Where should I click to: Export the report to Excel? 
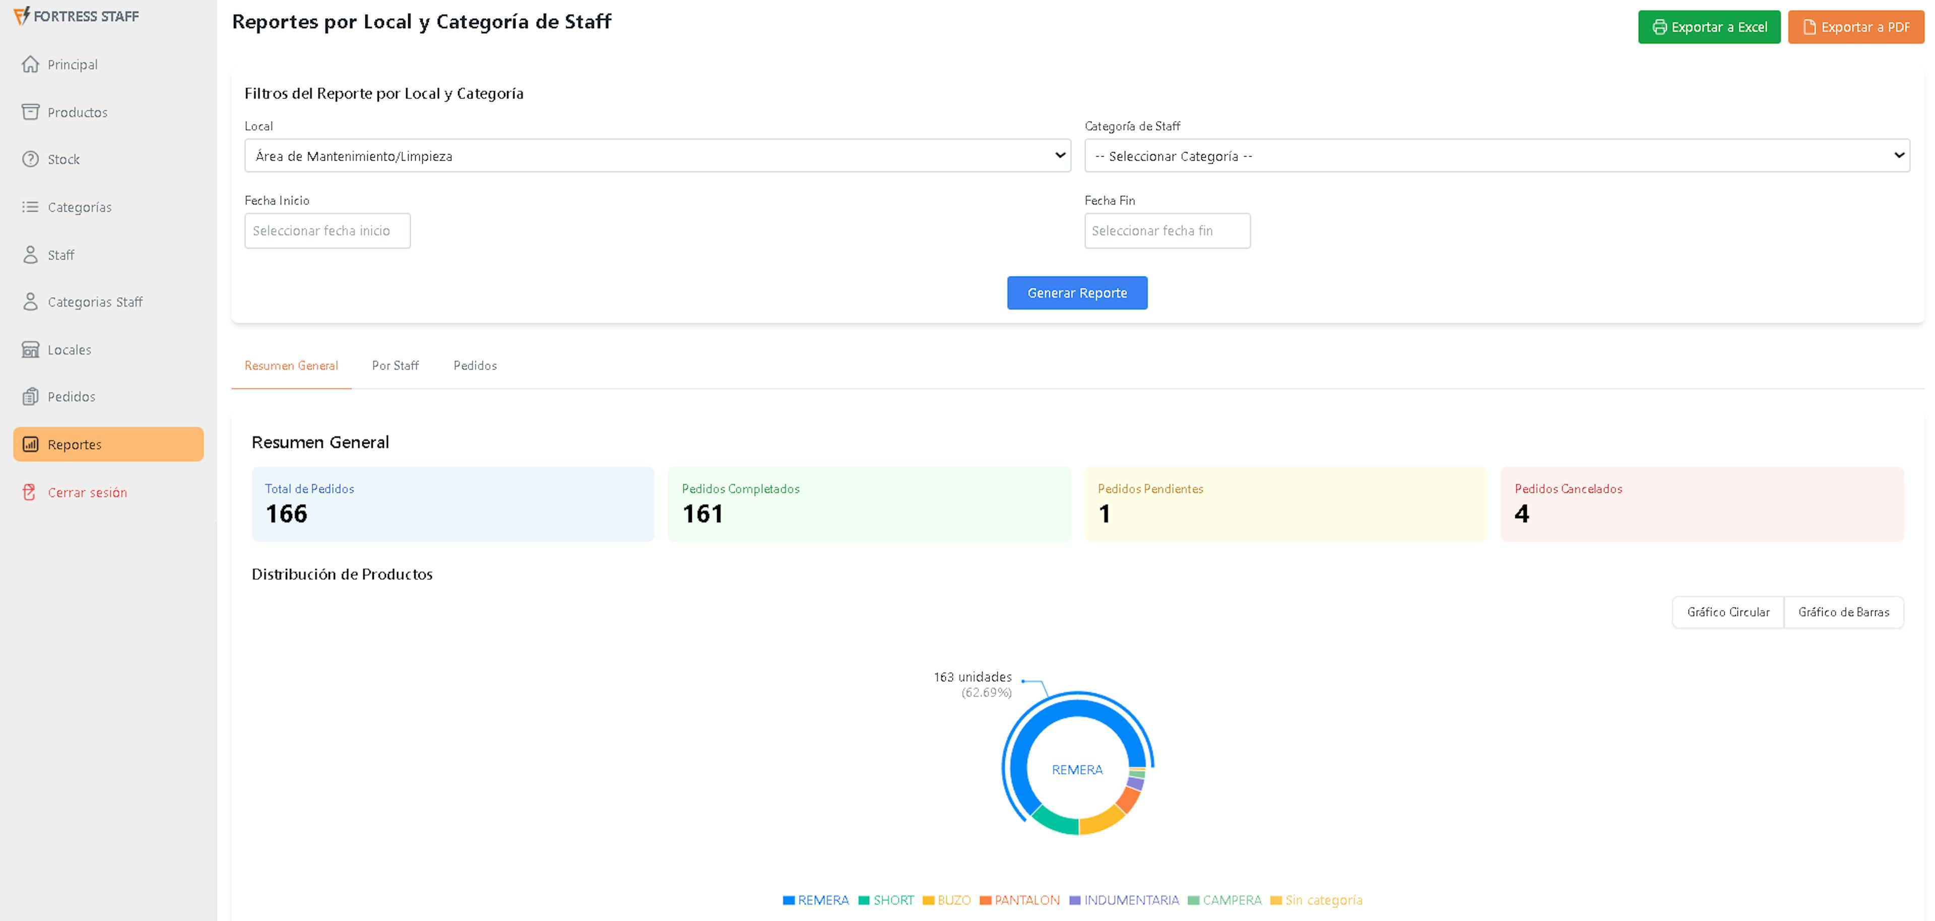1709,27
